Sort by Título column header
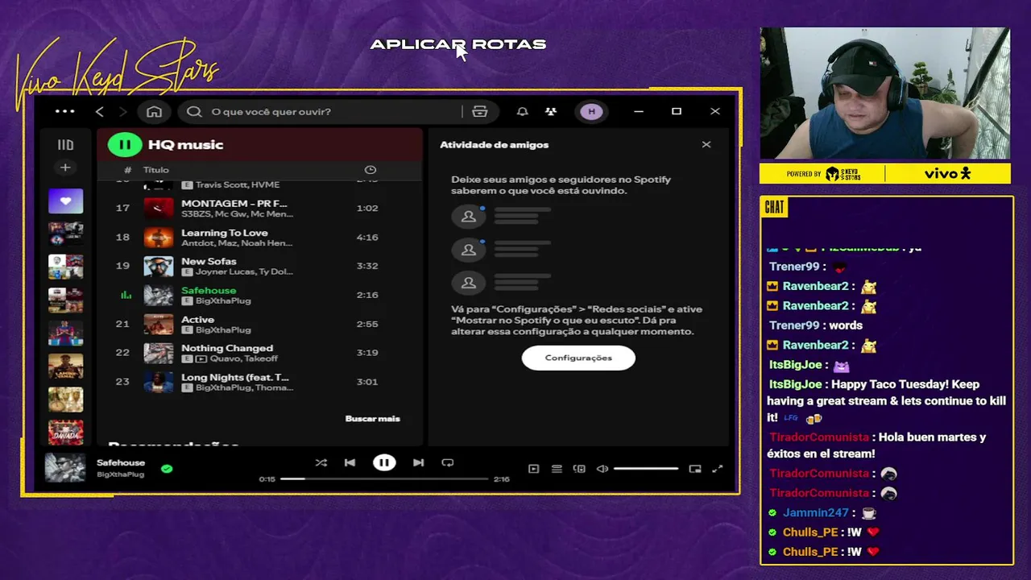 pos(156,170)
